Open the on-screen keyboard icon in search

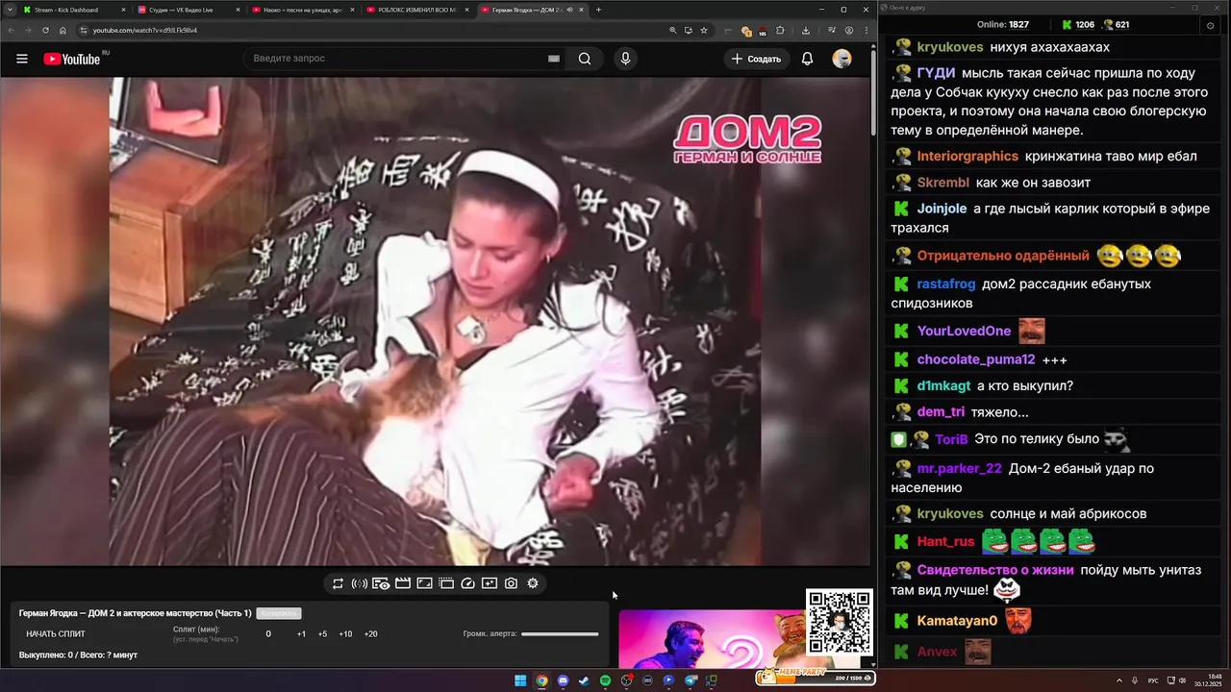point(554,59)
